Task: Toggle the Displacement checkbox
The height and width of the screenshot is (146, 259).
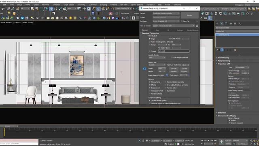Action: 150,88
